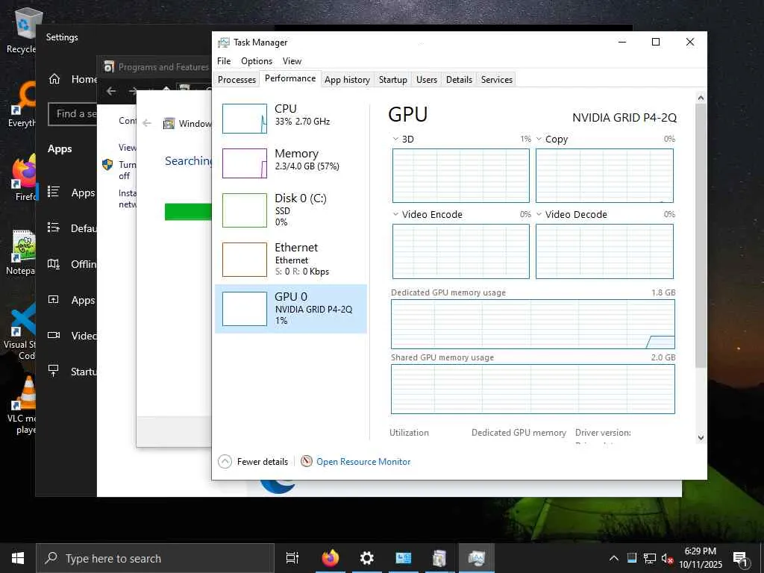The height and width of the screenshot is (573, 764).
Task: Expand the Video Decode engine dropdown
Action: 539,214
